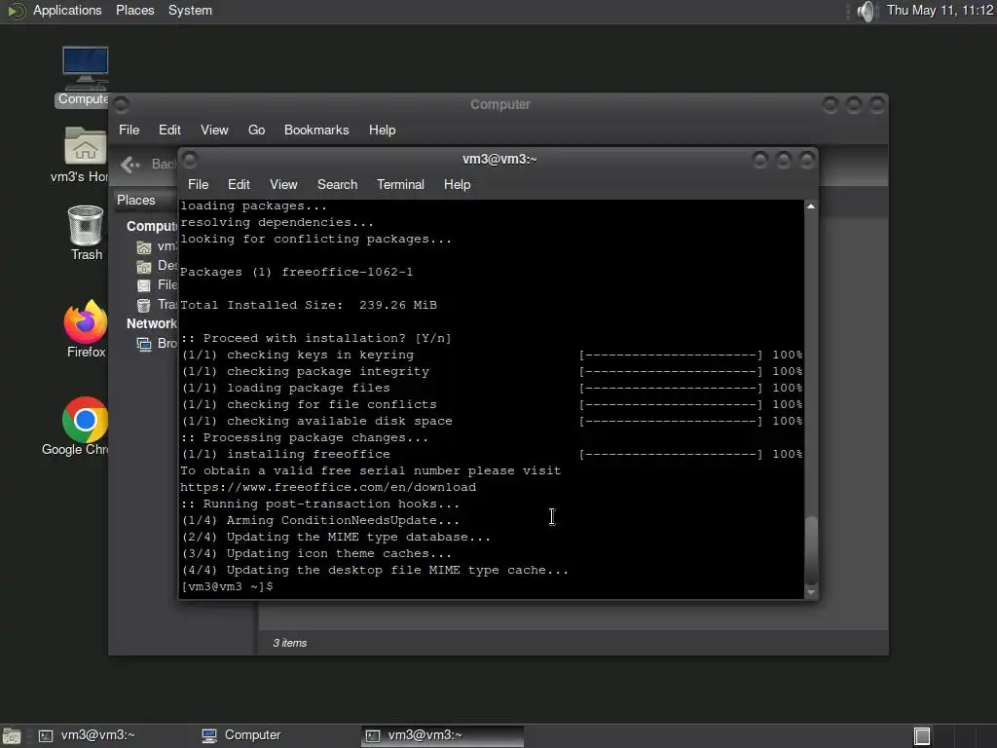Screen dimensions: 997x748
Task: Click the terminal scrollbar down arrow
Action: tap(811, 592)
